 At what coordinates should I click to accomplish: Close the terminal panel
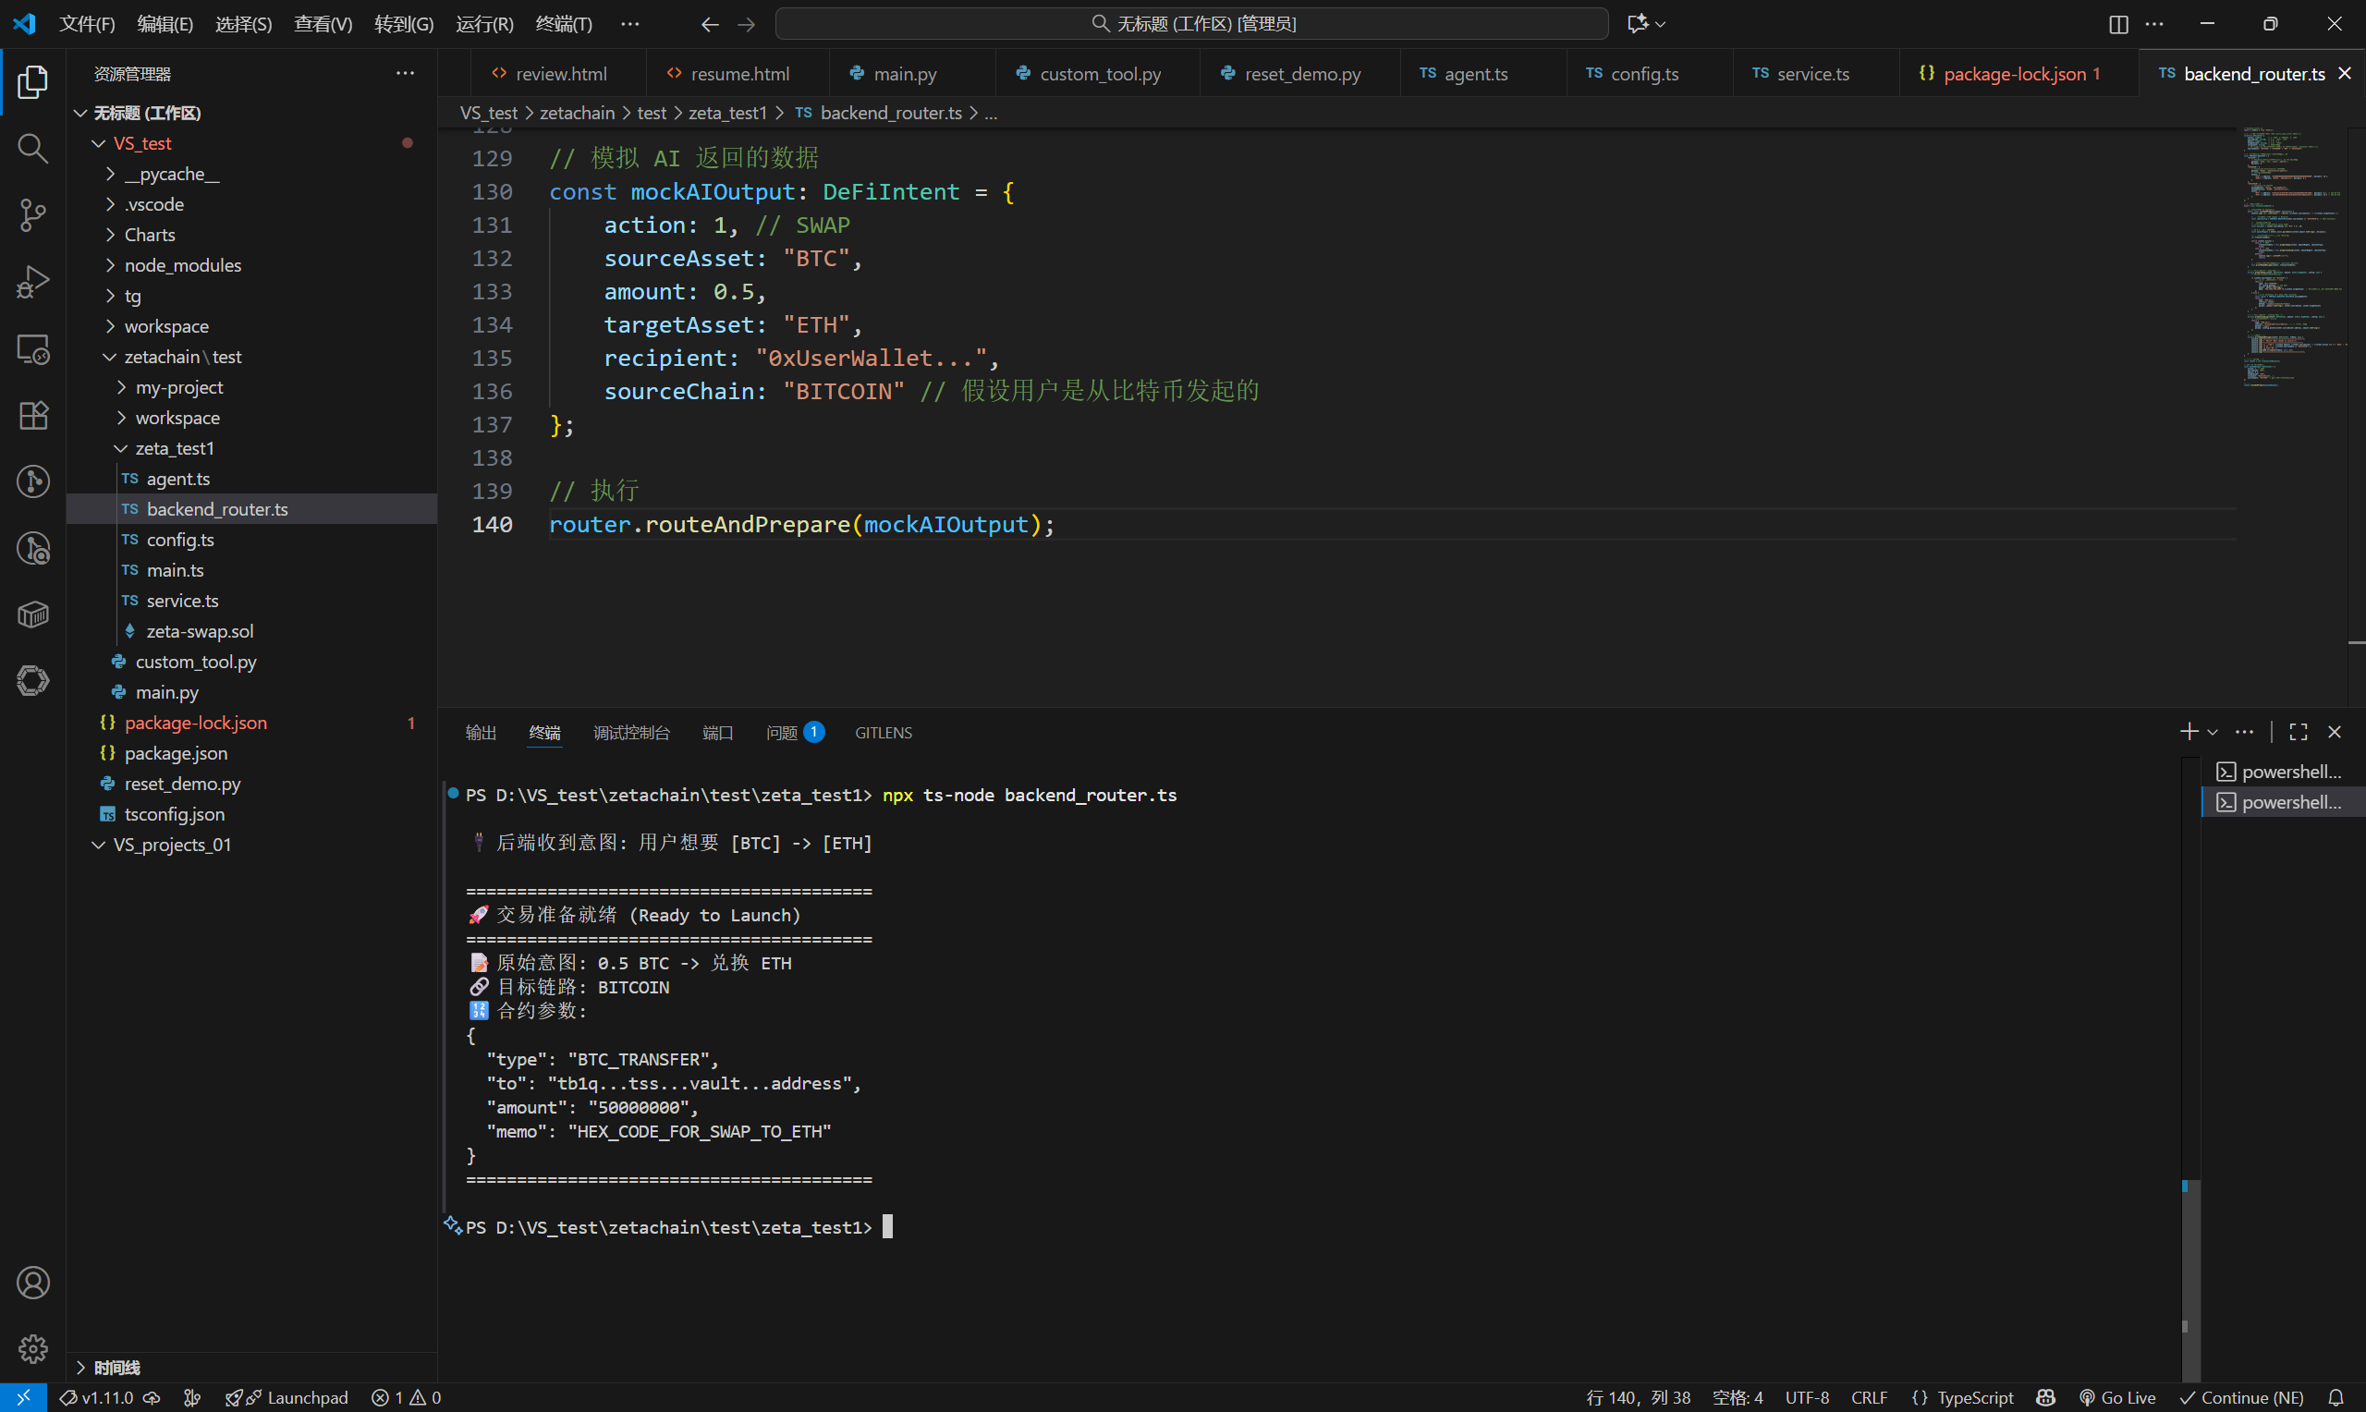click(2335, 732)
